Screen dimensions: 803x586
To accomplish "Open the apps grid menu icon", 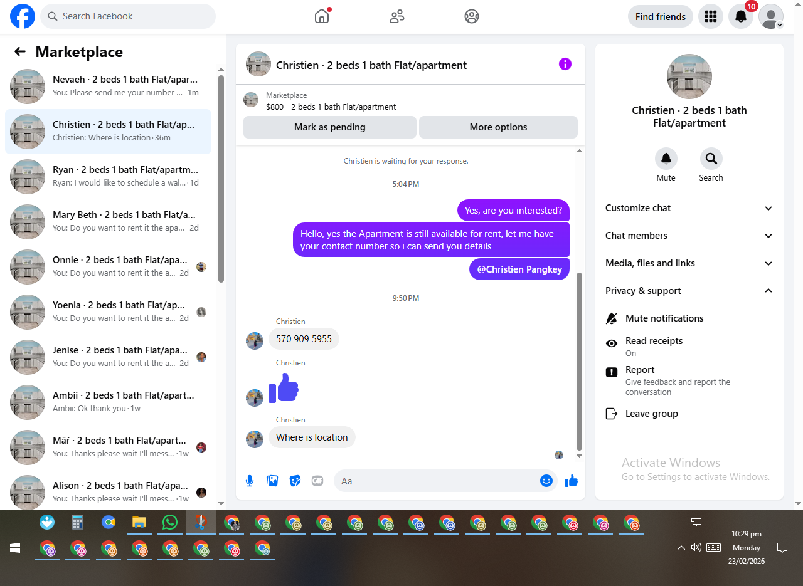I will pyautogui.click(x=711, y=17).
